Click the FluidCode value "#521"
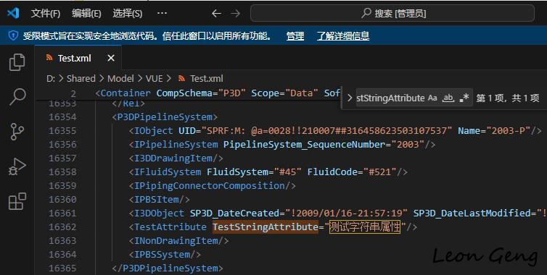Image resolution: width=547 pixels, height=275 pixels. point(379,172)
